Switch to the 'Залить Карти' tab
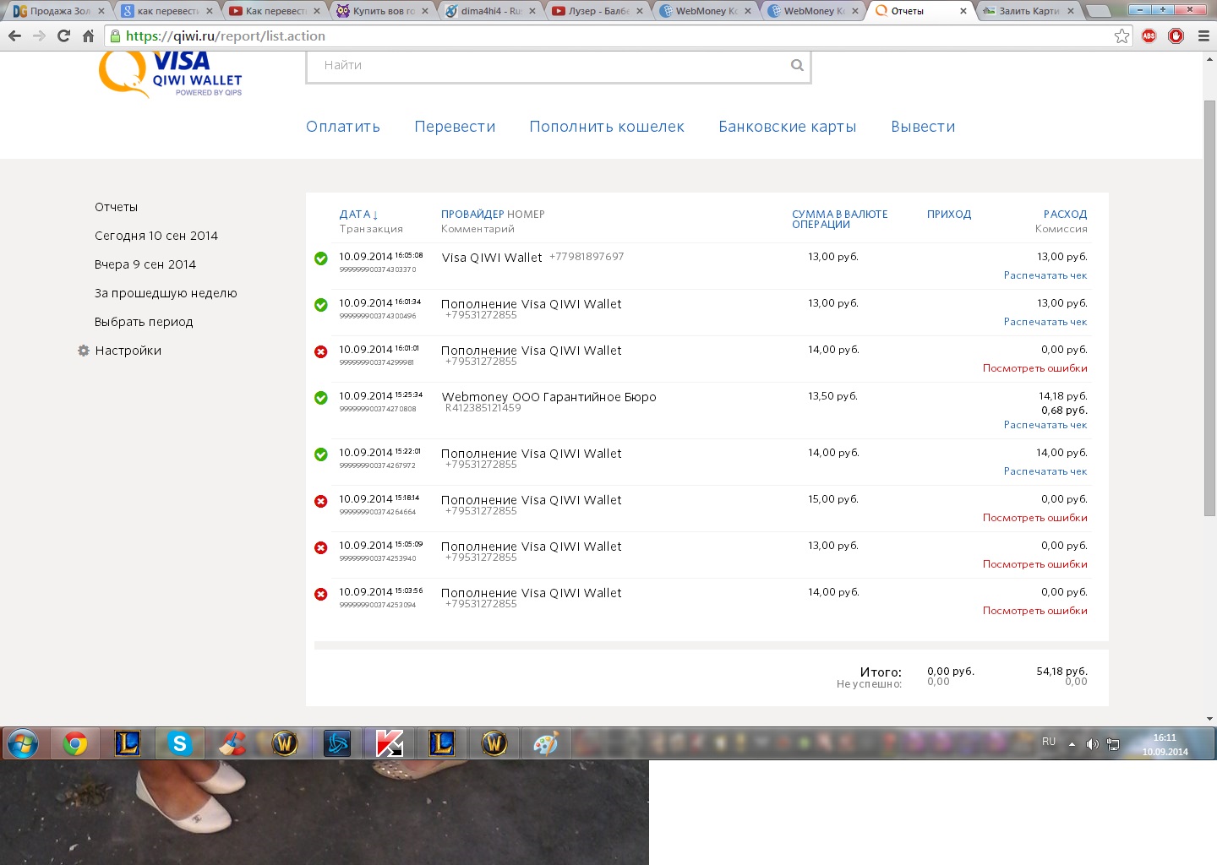 click(1029, 11)
